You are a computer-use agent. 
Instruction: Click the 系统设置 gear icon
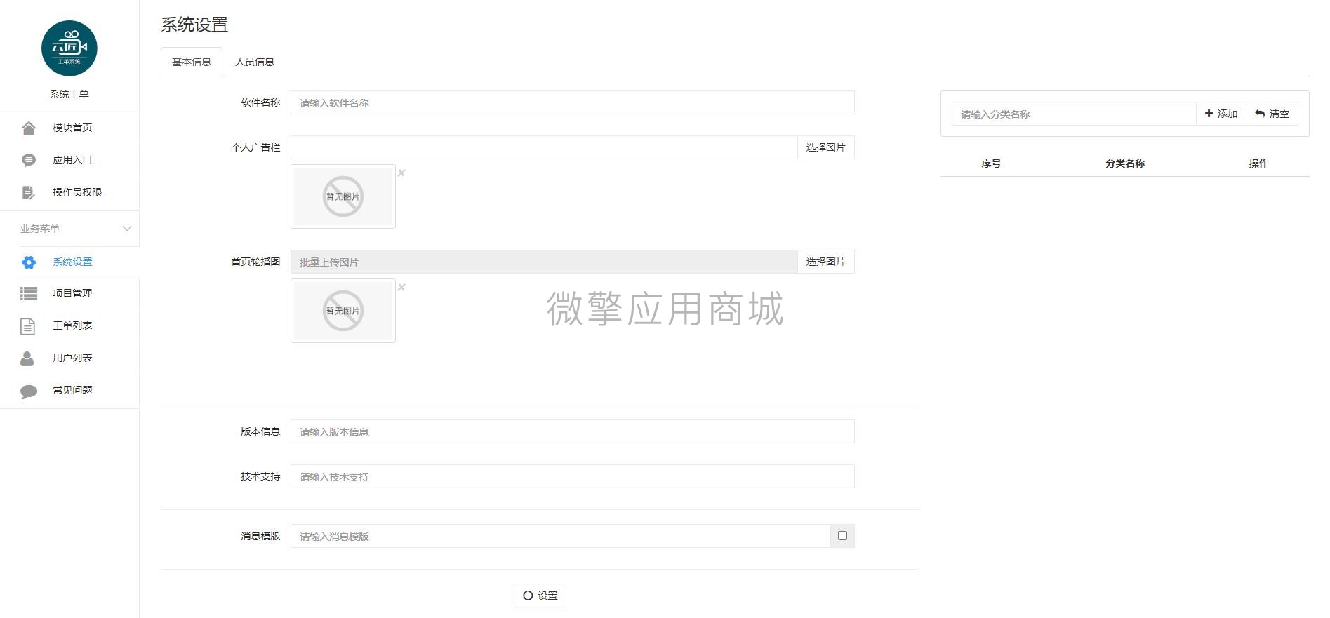tap(29, 262)
